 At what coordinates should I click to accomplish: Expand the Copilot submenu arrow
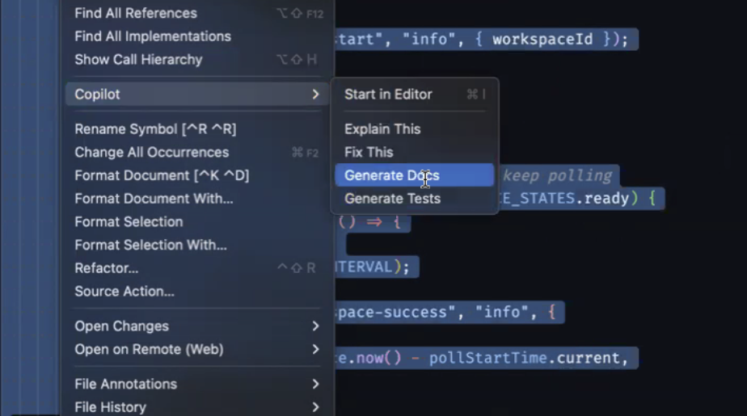point(315,95)
